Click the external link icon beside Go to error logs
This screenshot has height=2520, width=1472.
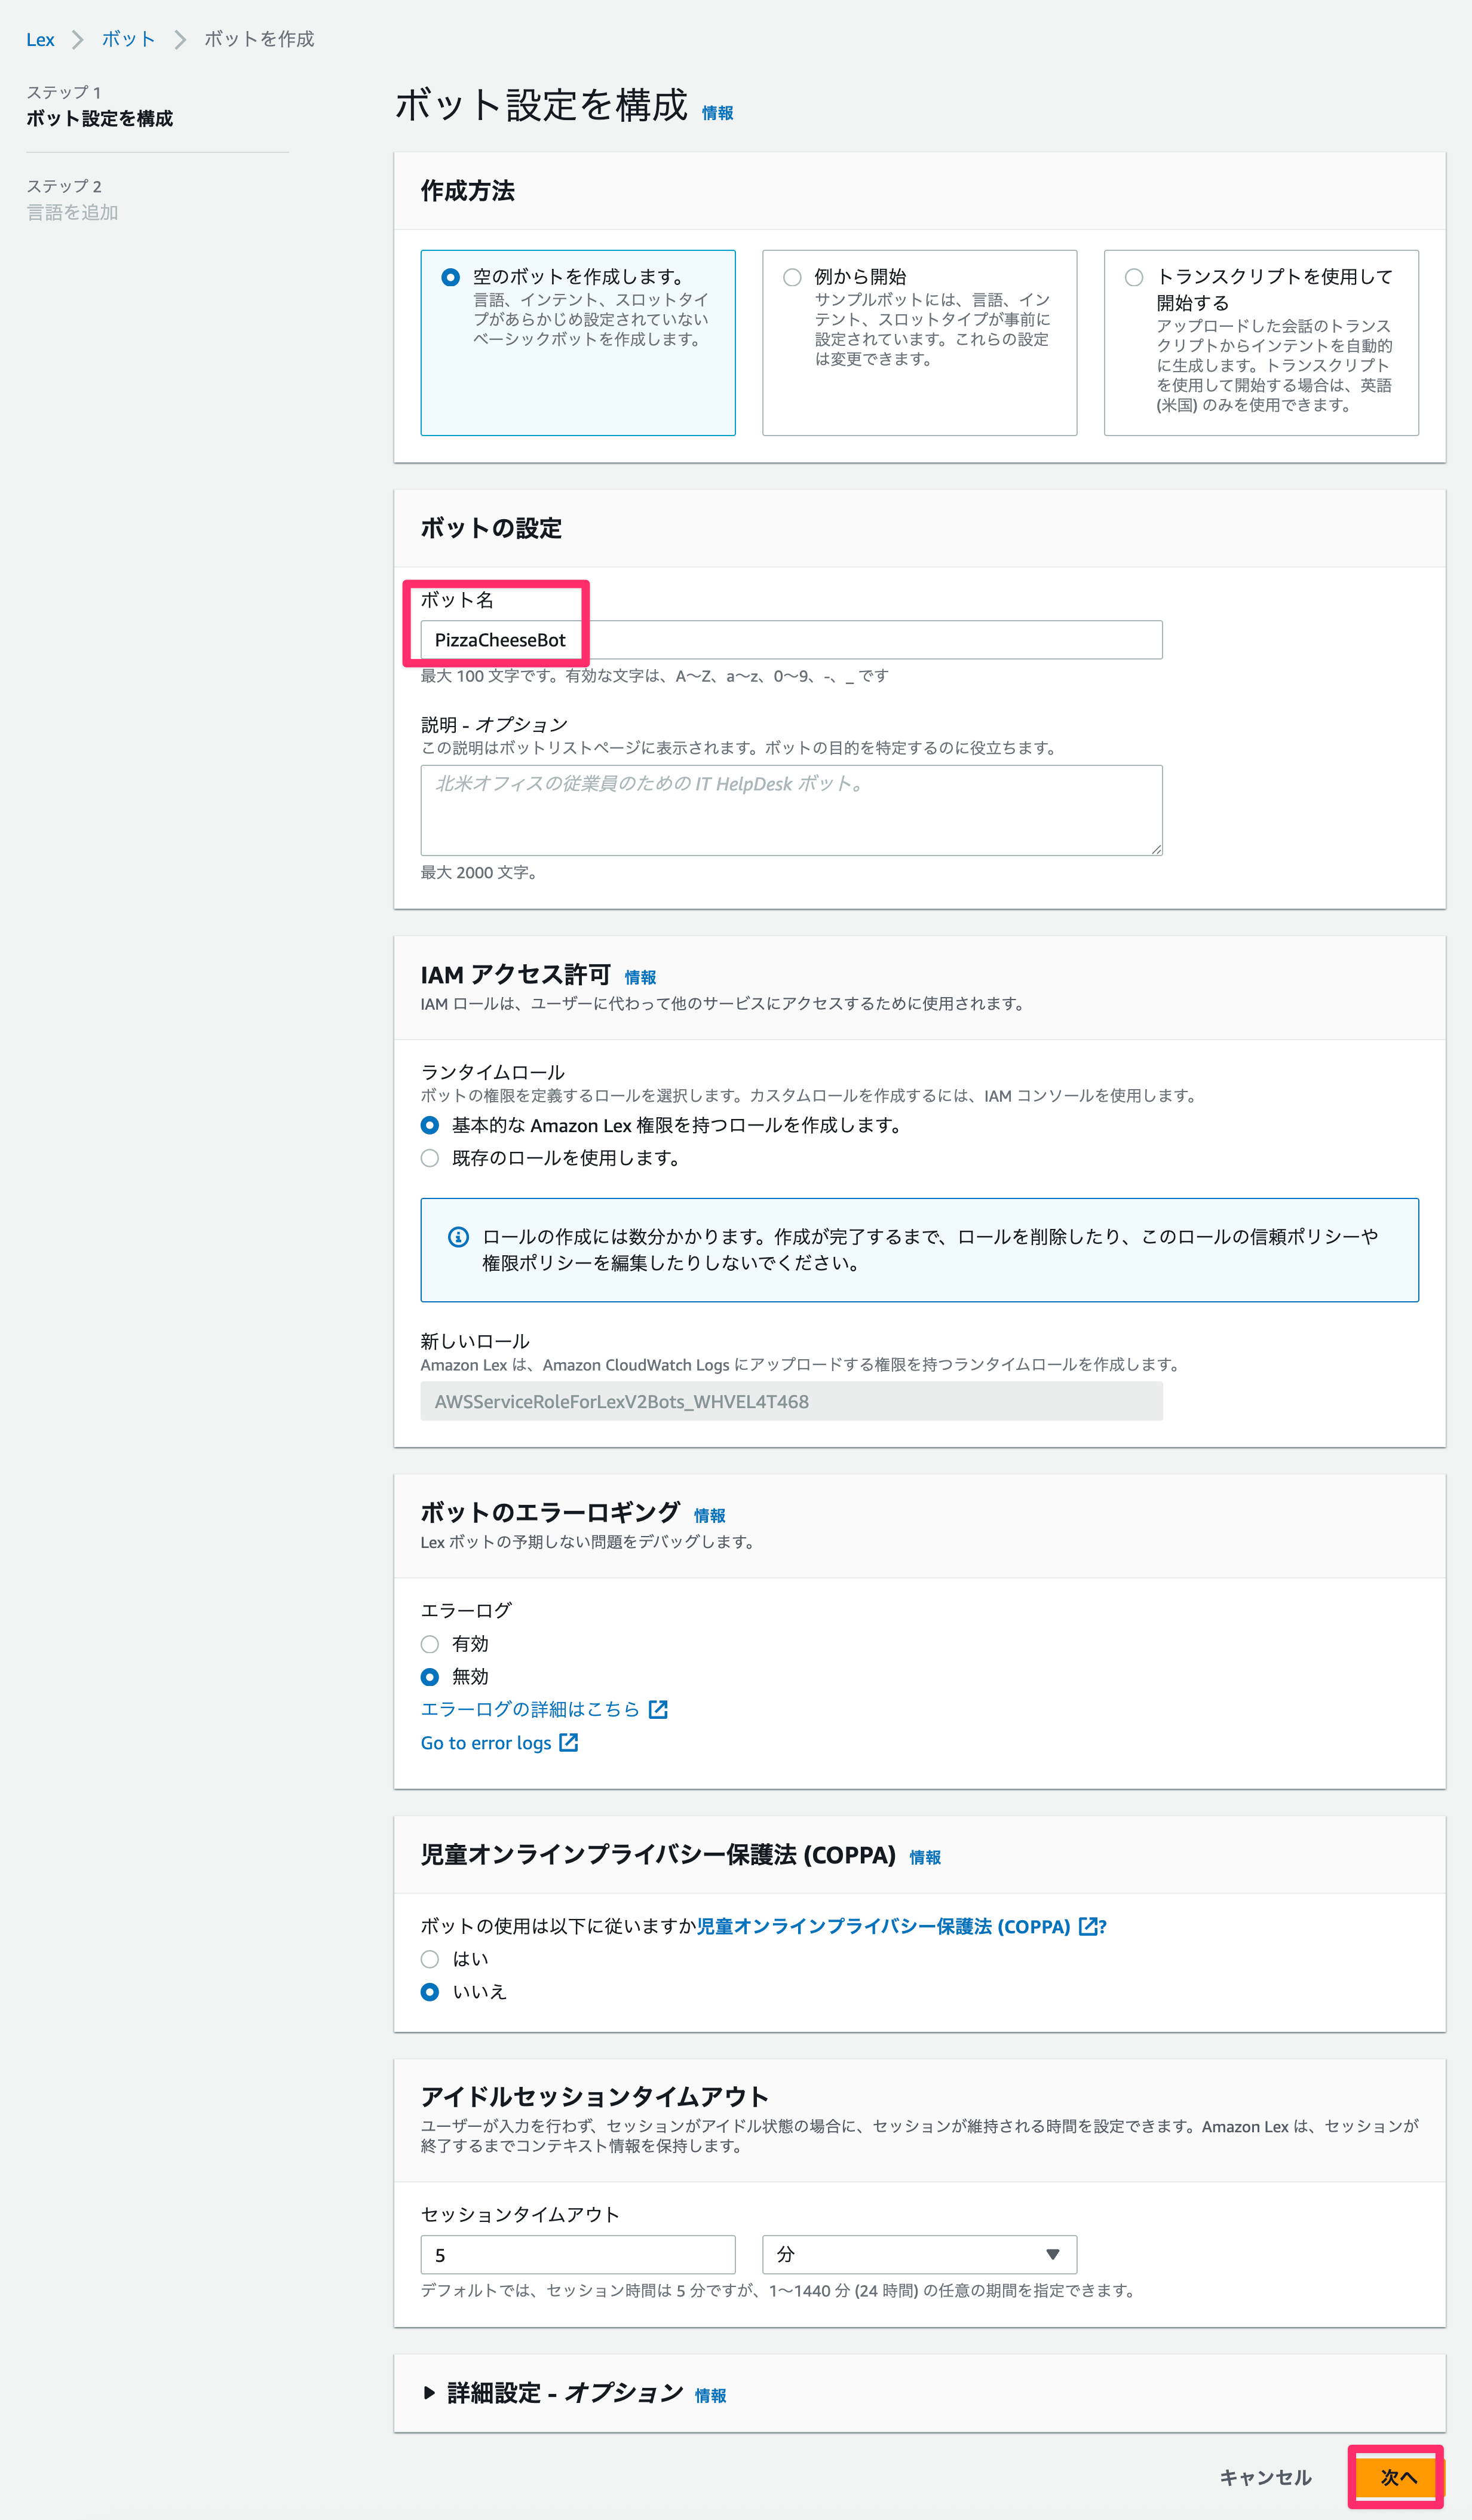pos(568,1742)
